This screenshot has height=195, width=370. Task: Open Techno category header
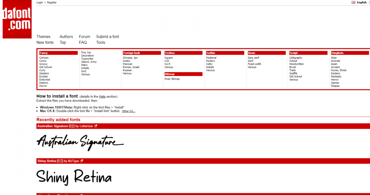click(x=183, y=53)
